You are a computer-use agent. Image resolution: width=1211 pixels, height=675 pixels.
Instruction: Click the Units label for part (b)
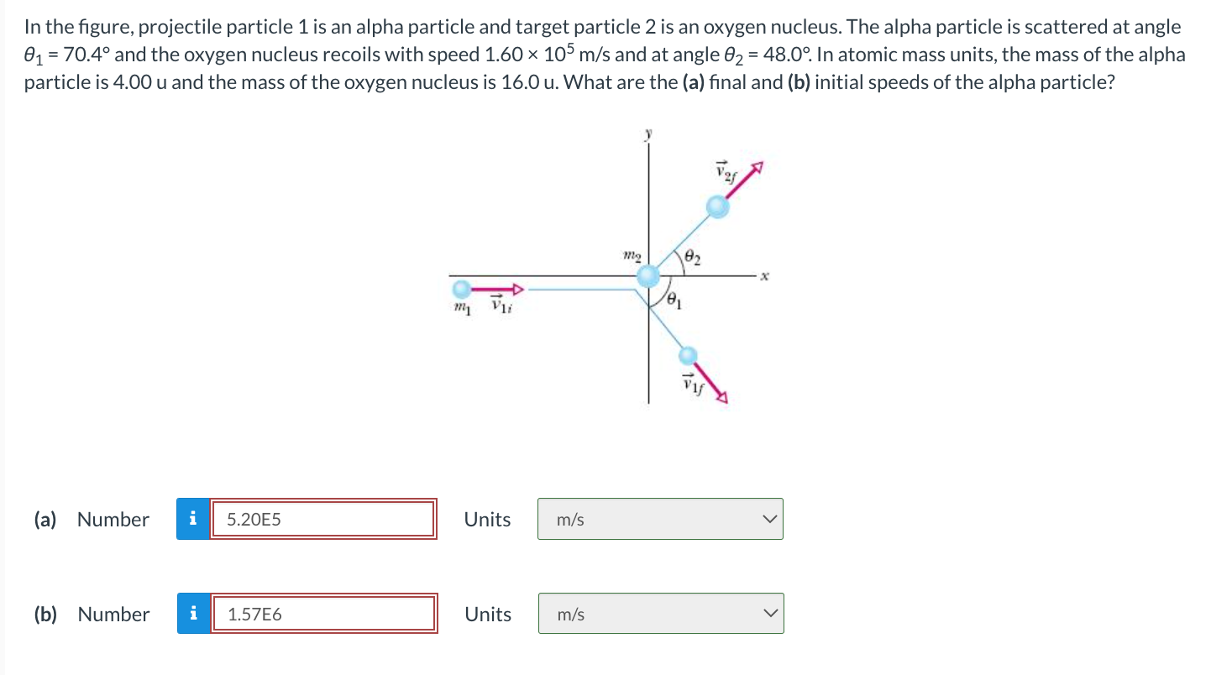point(488,614)
